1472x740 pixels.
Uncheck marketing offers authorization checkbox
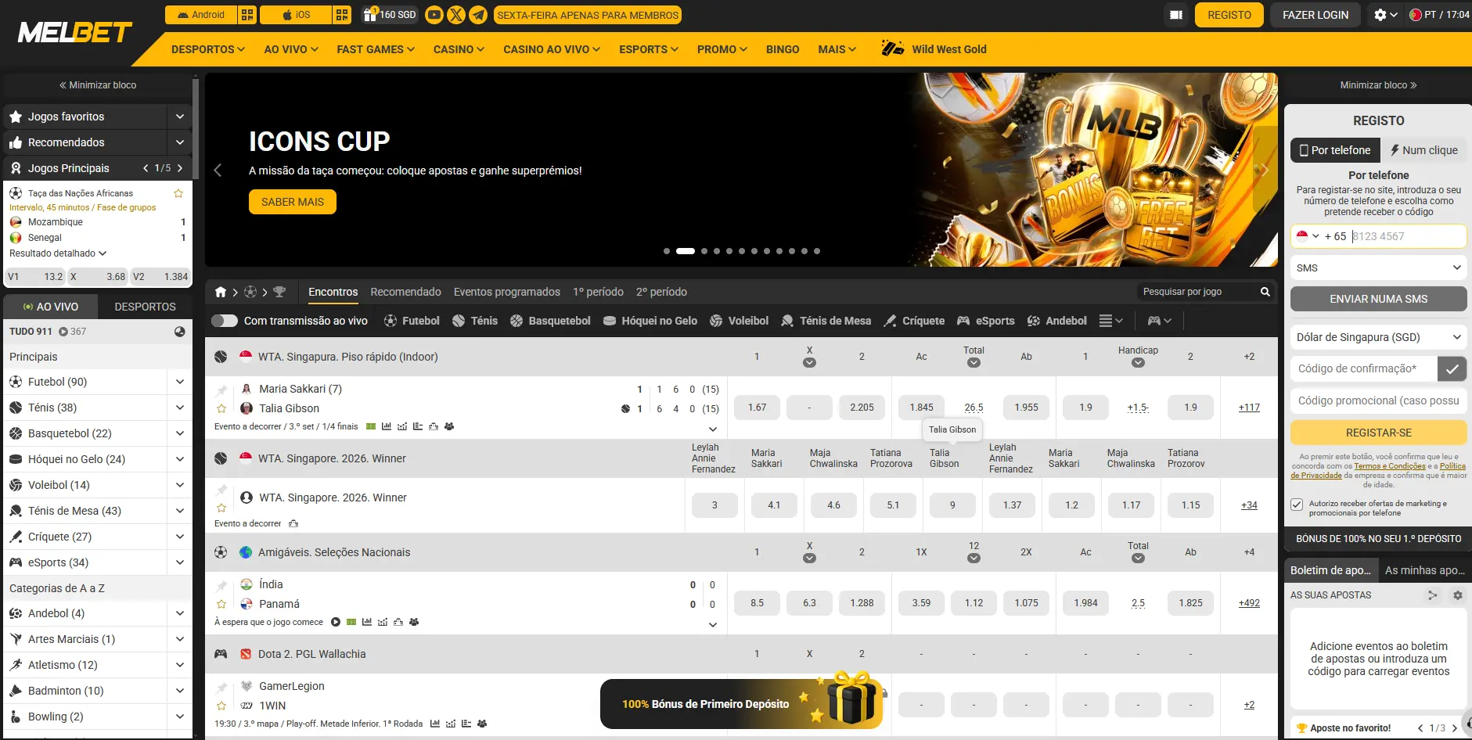(1297, 505)
